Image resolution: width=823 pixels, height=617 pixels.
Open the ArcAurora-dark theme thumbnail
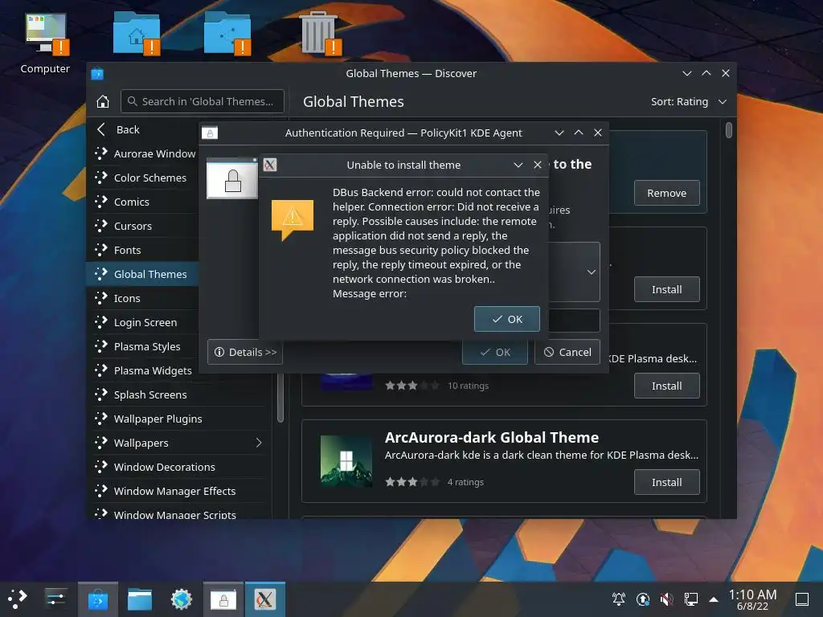[346, 461]
